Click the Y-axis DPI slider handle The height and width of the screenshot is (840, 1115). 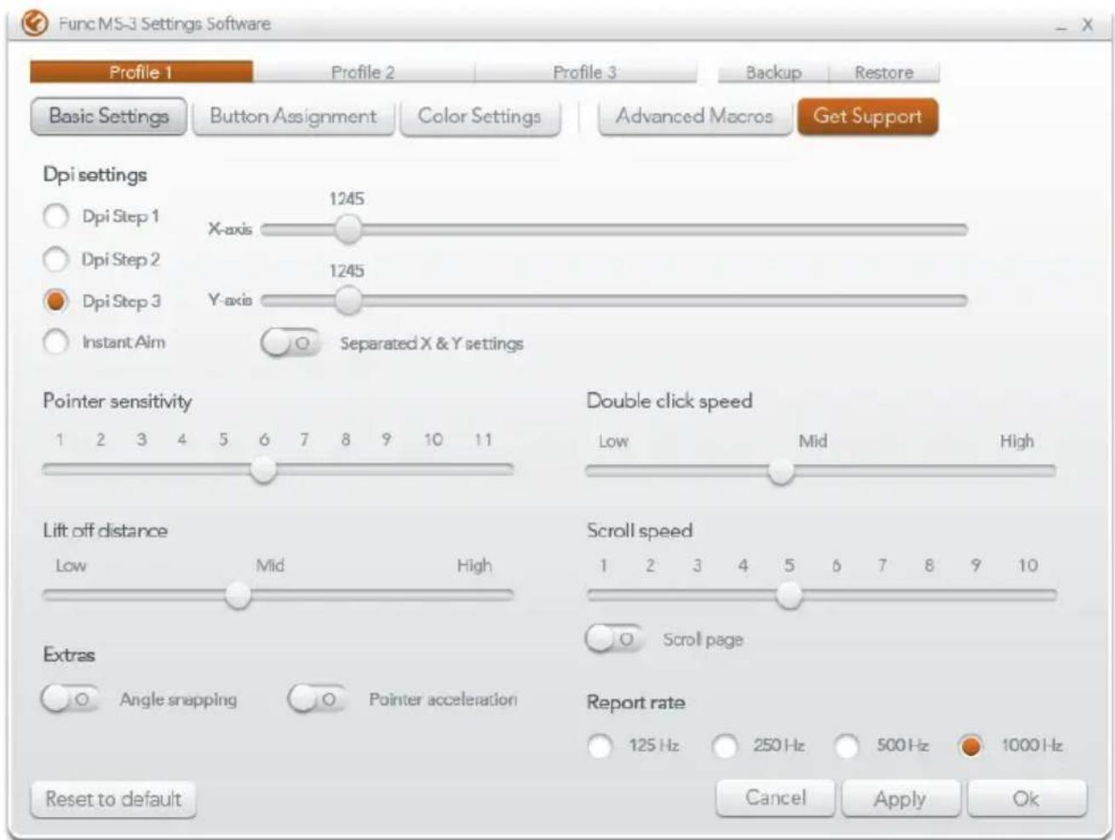click(348, 300)
